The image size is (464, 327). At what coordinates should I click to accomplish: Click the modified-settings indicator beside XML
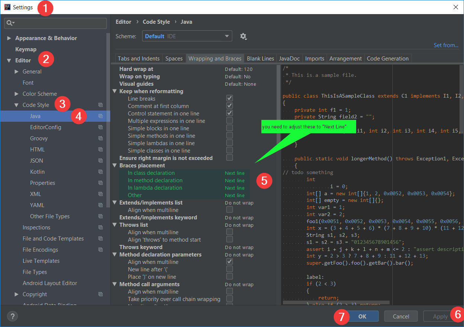(x=100, y=194)
